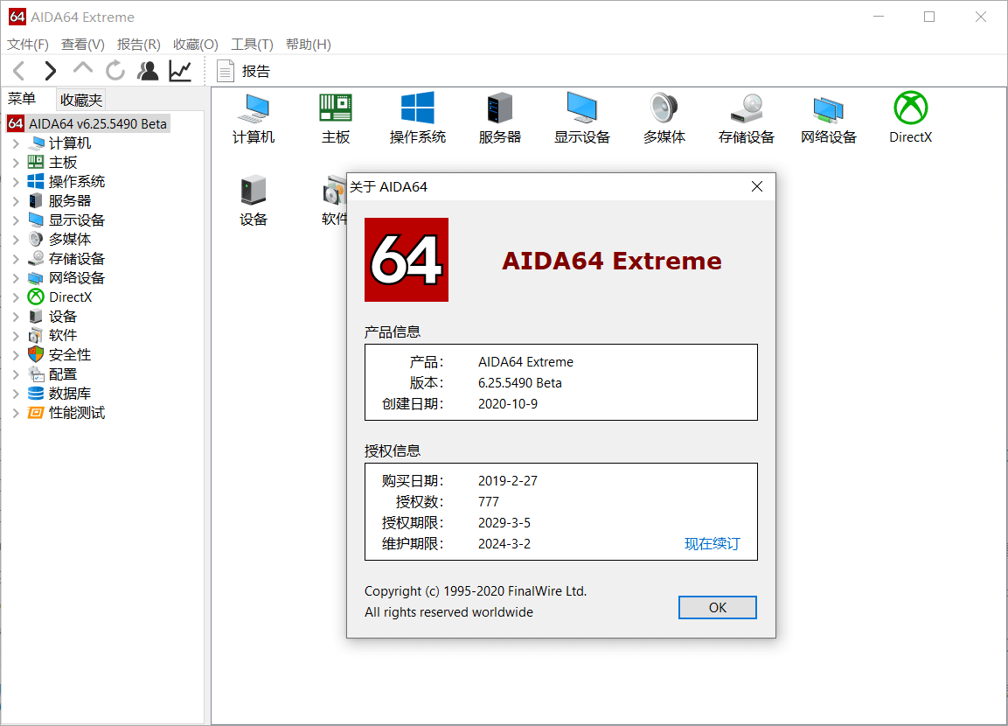Switch to the 菜单 tab in the sidebar
The height and width of the screenshot is (726, 1008).
click(x=22, y=99)
